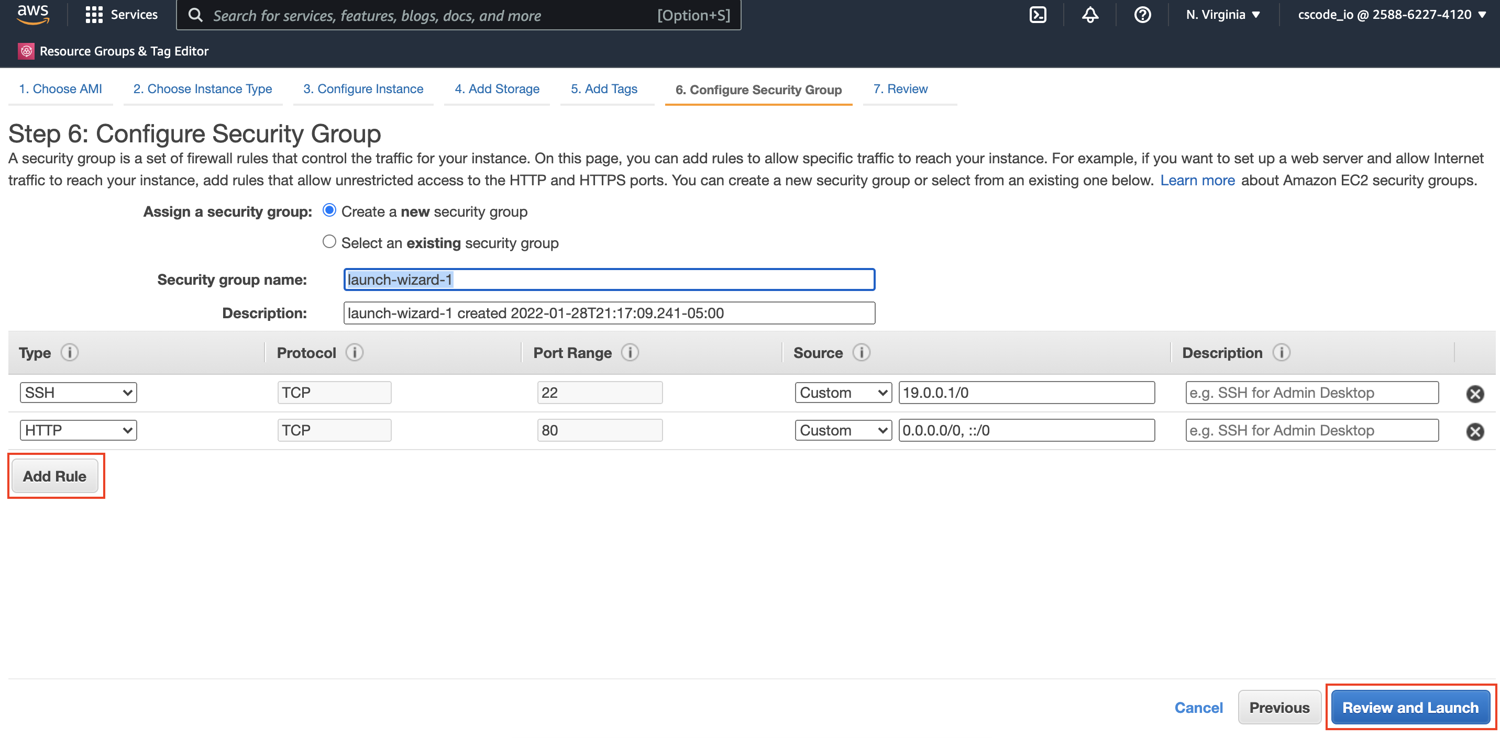Image resolution: width=1500 pixels, height=738 pixels.
Task: Click the help question mark icon
Action: (x=1139, y=15)
